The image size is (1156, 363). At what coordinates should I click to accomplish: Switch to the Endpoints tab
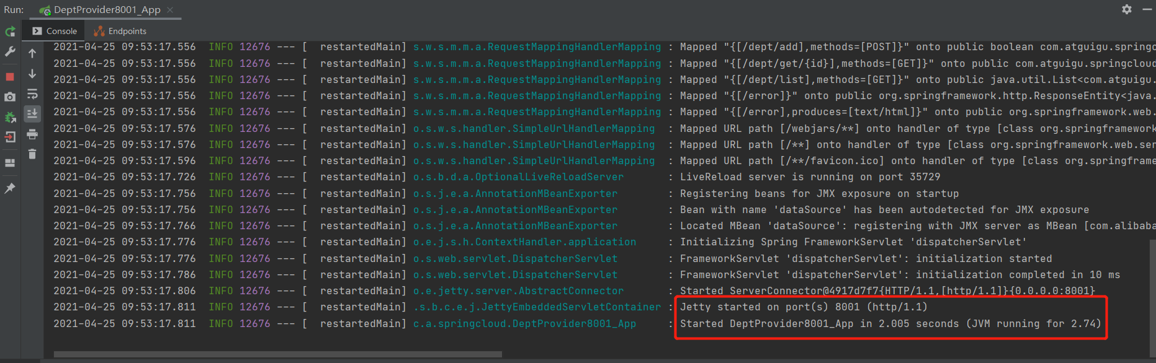click(120, 31)
